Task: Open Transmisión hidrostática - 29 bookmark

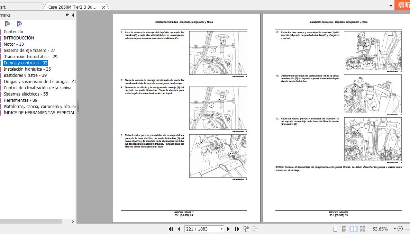Action: pos(30,57)
